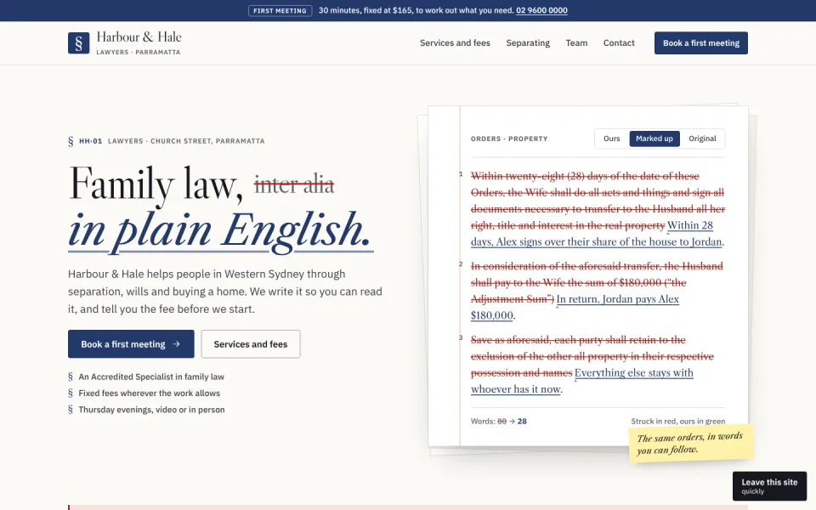
Task: Show the Original orders view
Action: tap(702, 139)
